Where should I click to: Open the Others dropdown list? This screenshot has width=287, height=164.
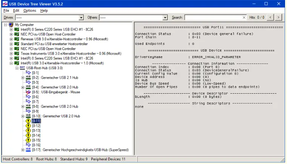[165, 18]
